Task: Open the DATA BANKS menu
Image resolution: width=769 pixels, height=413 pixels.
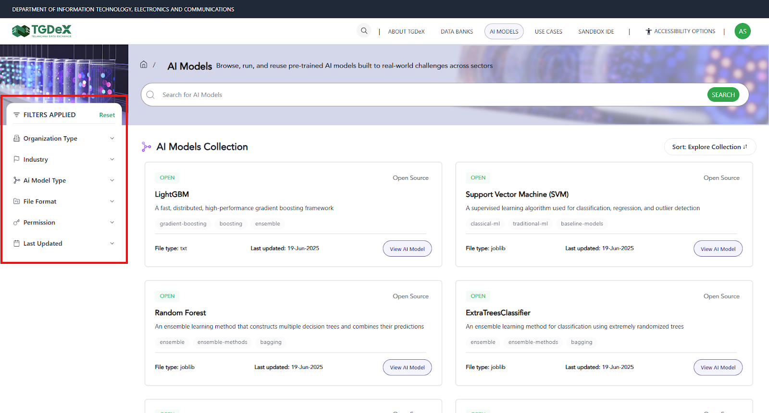Action: click(457, 32)
